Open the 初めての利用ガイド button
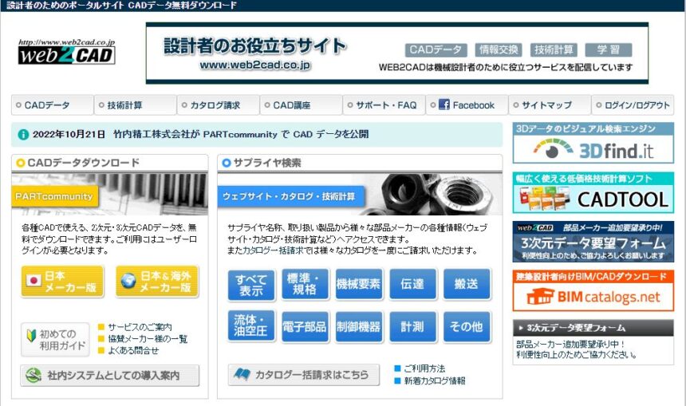 [x=55, y=340]
